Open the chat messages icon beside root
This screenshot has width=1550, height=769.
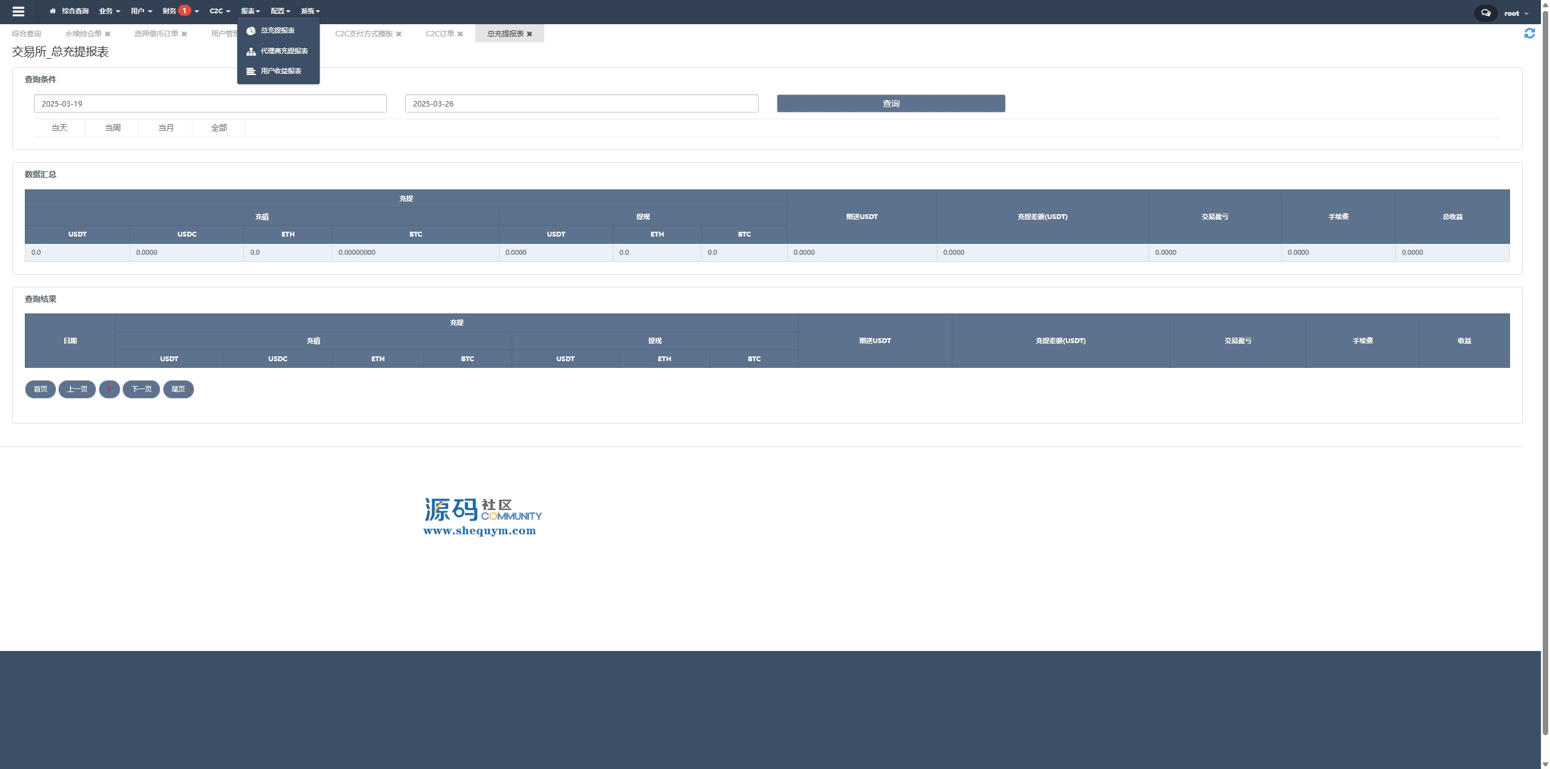[x=1485, y=13]
